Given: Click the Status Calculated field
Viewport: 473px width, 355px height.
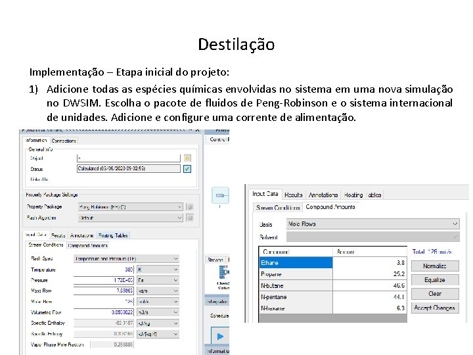Looking at the screenshot, I should 129,168.
